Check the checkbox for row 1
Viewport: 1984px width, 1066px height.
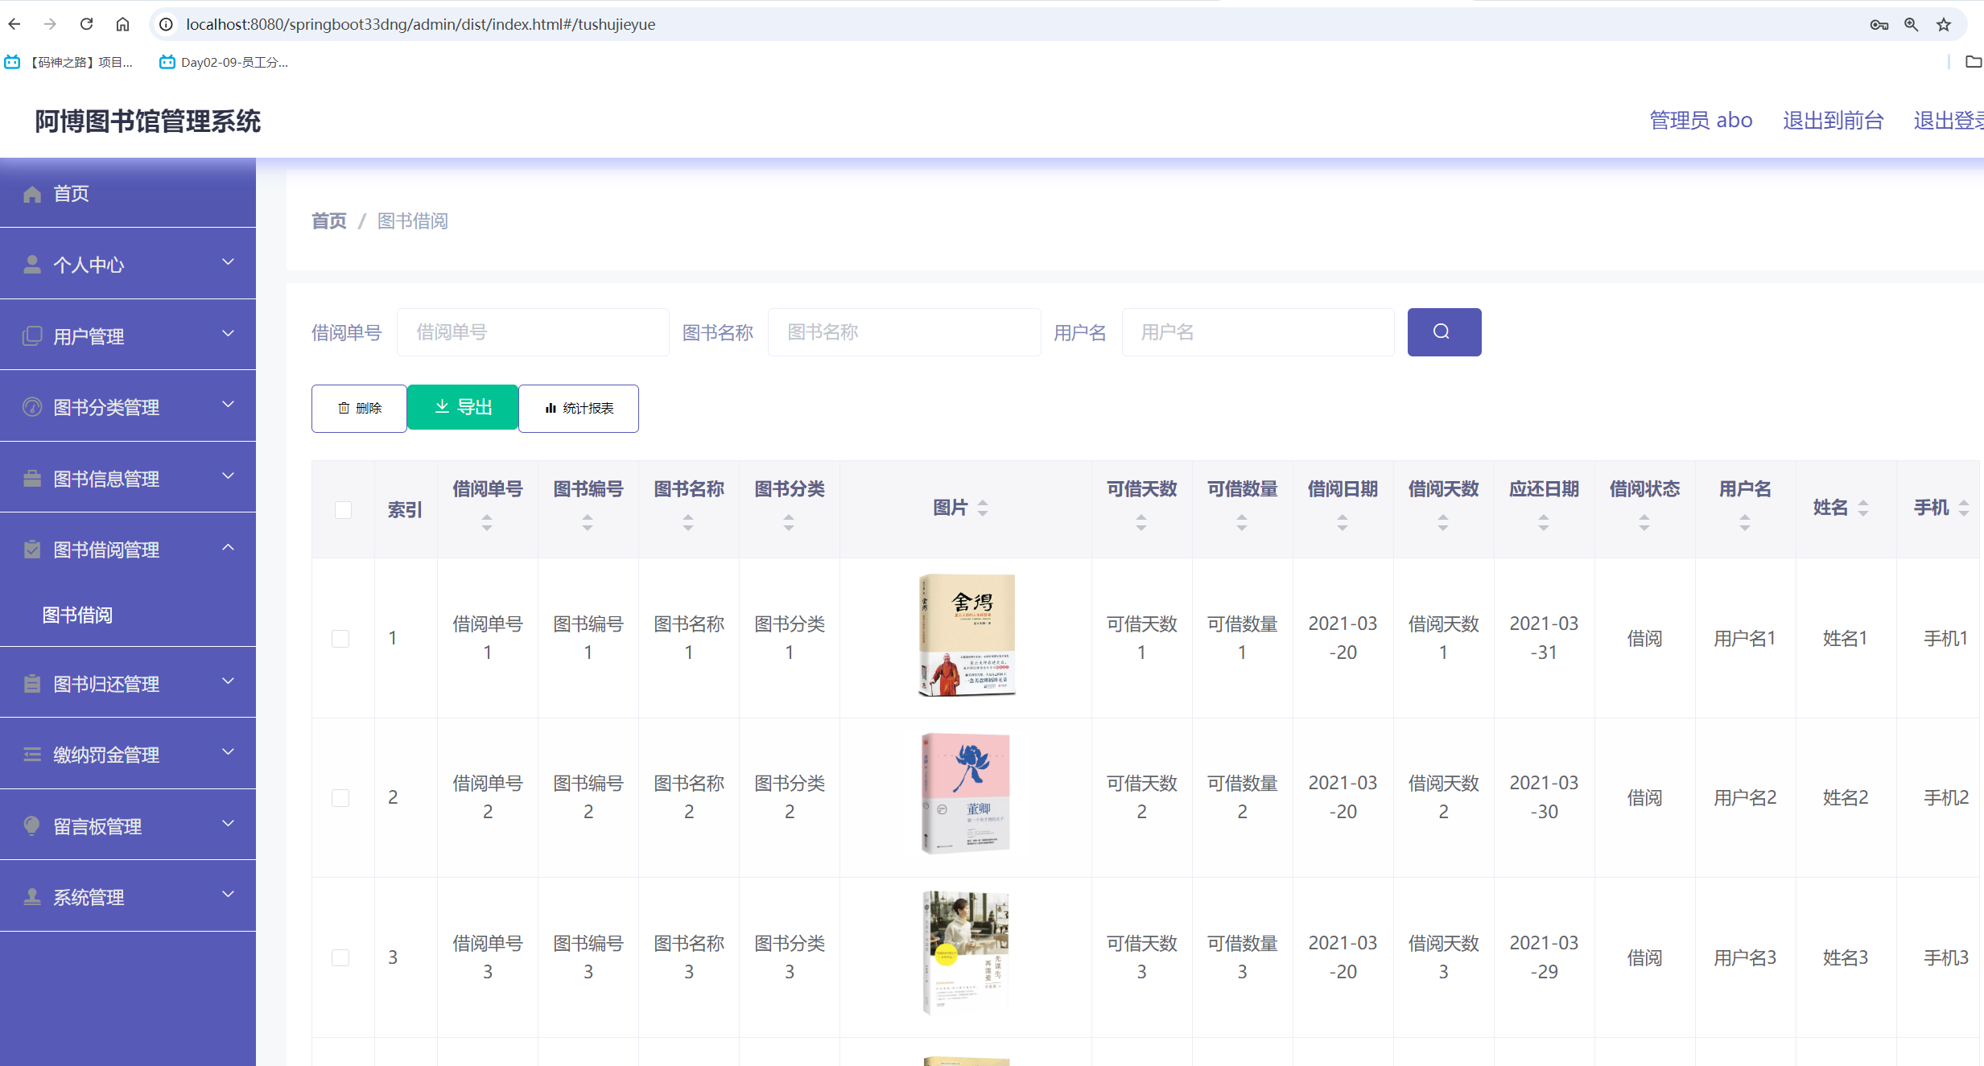coord(341,637)
